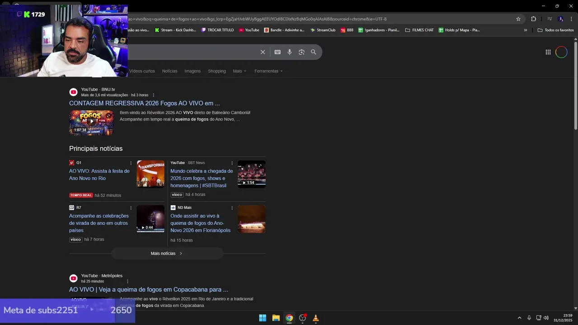This screenshot has width=578, height=325.
Task: Show hidden tray icons chevron
Action: pos(519,318)
